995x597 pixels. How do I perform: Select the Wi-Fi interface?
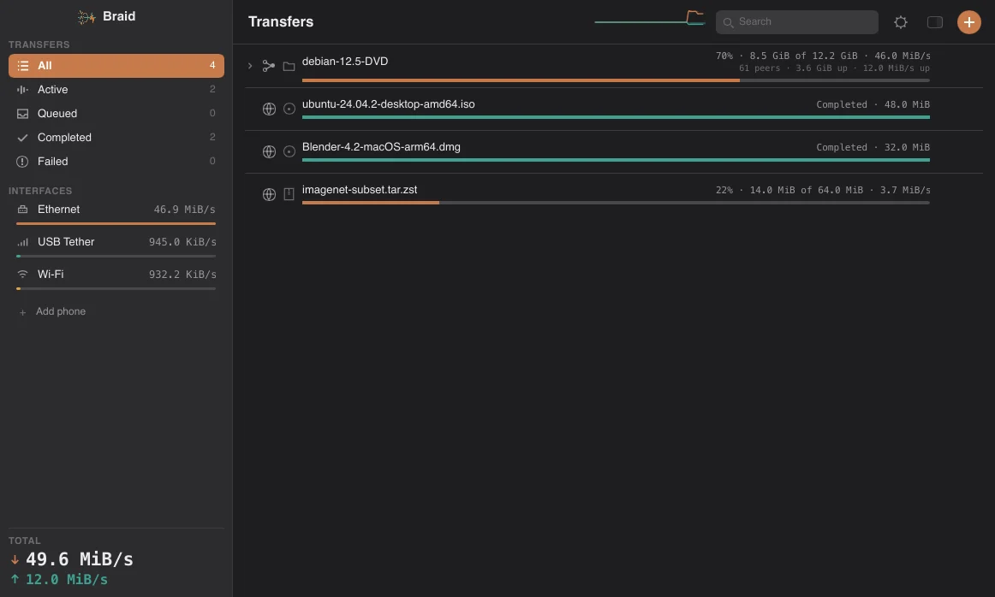point(116,278)
